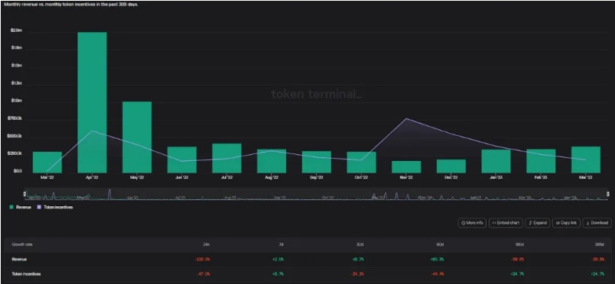The width and height of the screenshot is (615, 284).
Task: Click Revenue 24h value -100.0%
Action: (203, 260)
